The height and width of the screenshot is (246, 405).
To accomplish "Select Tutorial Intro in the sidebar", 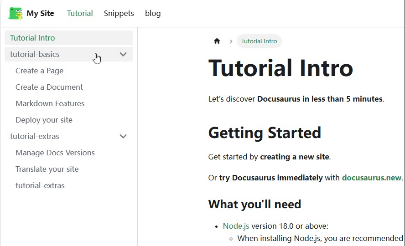I will (x=32, y=38).
